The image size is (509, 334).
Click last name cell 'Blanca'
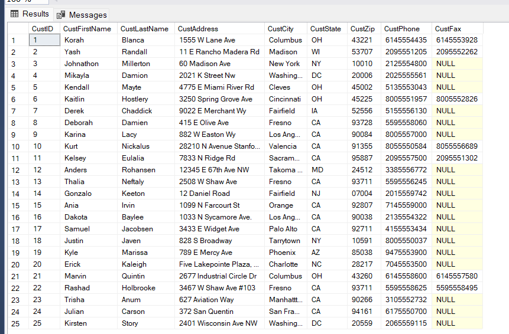coord(146,40)
